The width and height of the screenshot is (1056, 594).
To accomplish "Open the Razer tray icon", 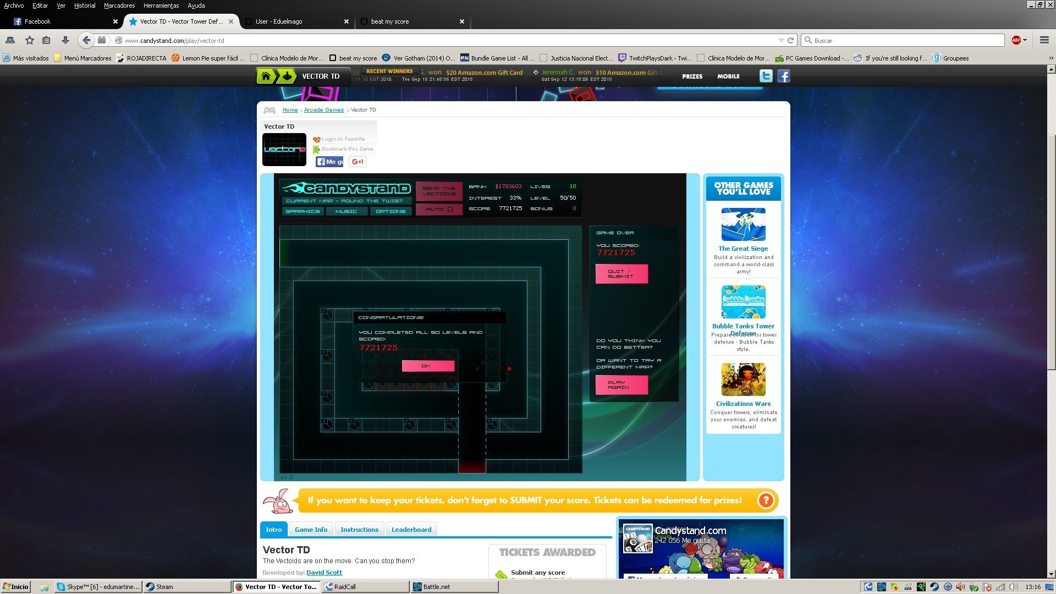I will [x=921, y=587].
